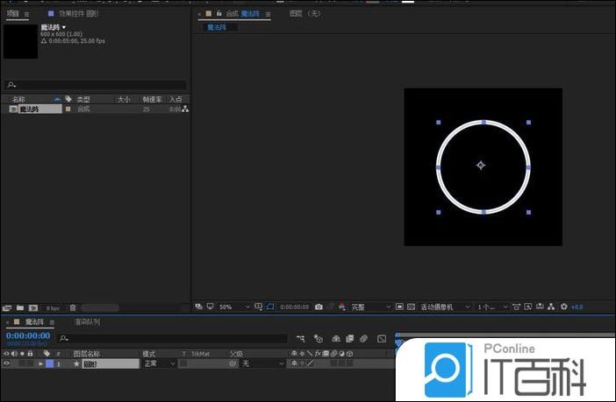Click the layer 1 label color swatch
This screenshot has height=402, width=616.
point(49,363)
